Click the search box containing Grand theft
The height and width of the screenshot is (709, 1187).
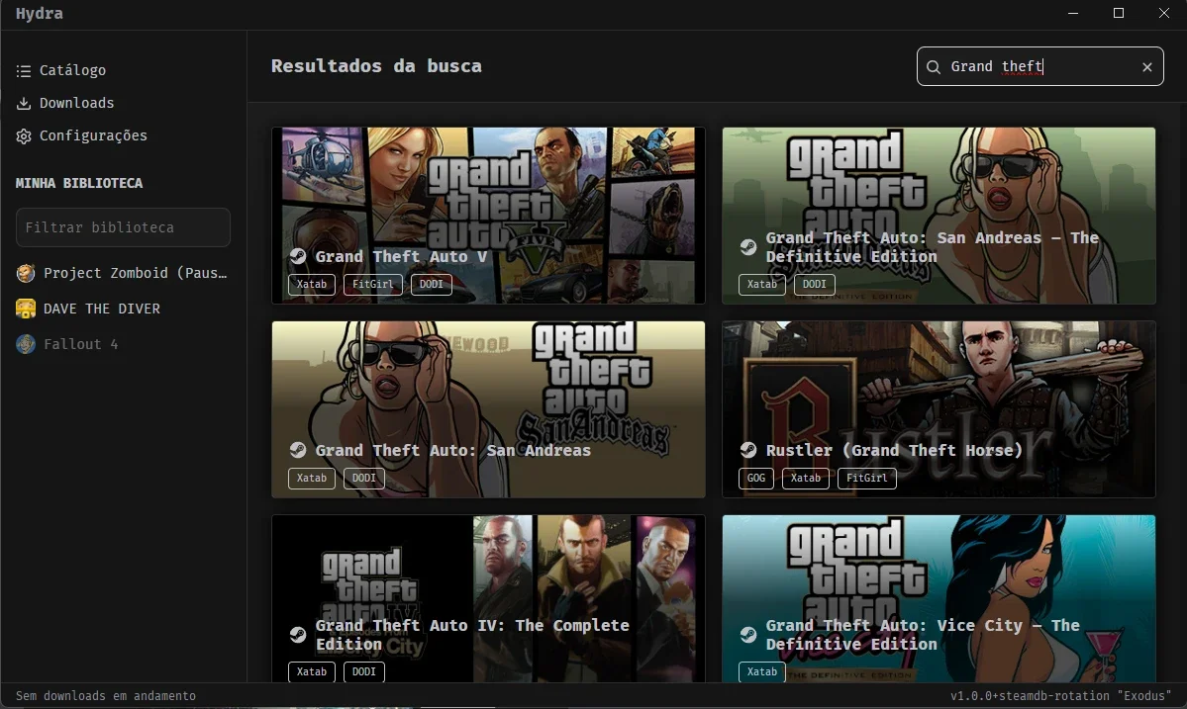coord(1039,66)
